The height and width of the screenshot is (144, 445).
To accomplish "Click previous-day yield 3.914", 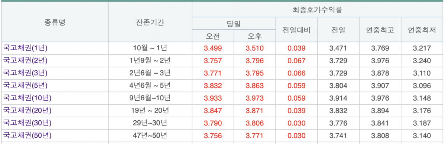I will pyautogui.click(x=338, y=98).
